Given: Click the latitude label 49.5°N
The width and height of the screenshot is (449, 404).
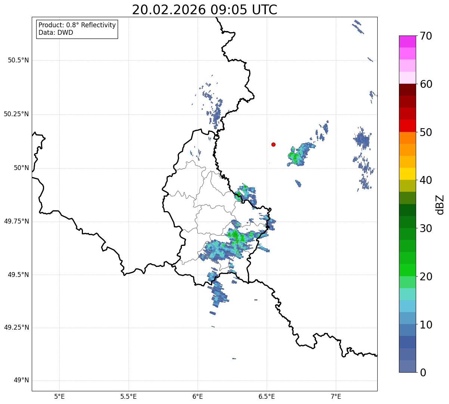Looking at the screenshot, I should [18, 275].
